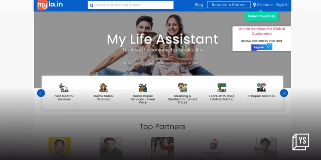The height and width of the screenshot is (160, 321).
Task: Click the Home Salon Services label
Action: (104, 98)
